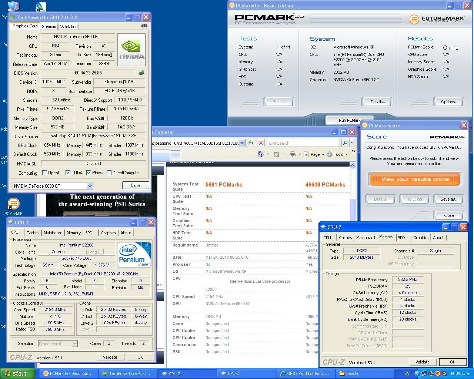The height and width of the screenshot is (379, 474).
Task: Click the empty new IE tab
Action: pyautogui.click(x=175, y=155)
